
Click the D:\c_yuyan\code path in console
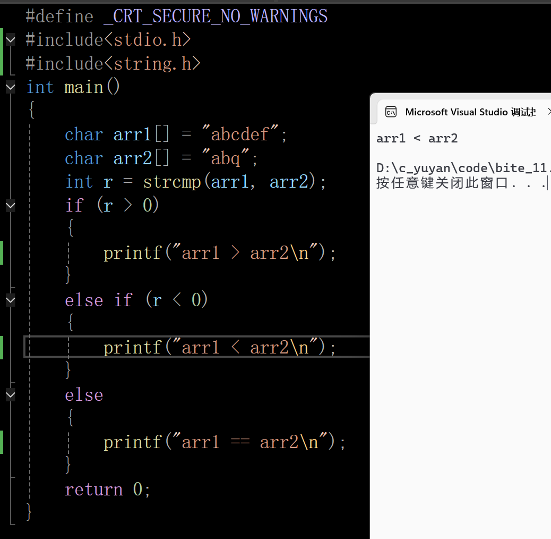click(463, 168)
